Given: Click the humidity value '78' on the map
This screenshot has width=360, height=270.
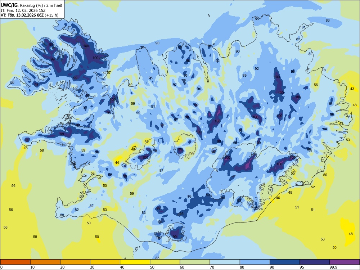Looking at the screenshot, I should point(324,70).
